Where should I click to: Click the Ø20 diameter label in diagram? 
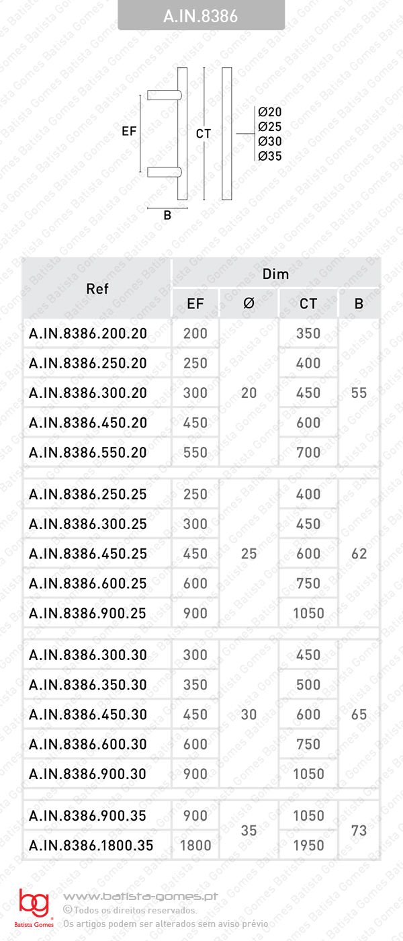[269, 112]
